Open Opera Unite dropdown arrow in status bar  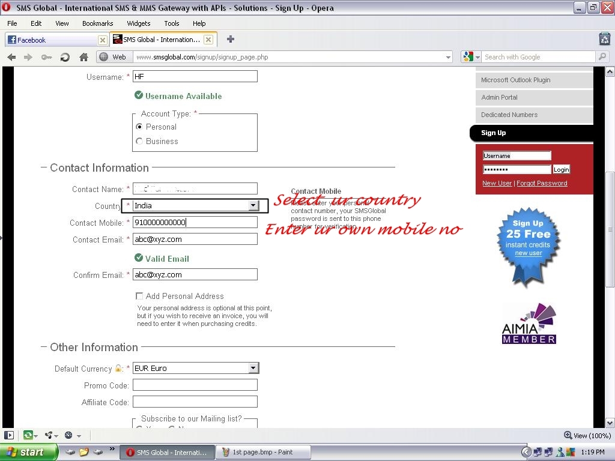click(x=57, y=436)
